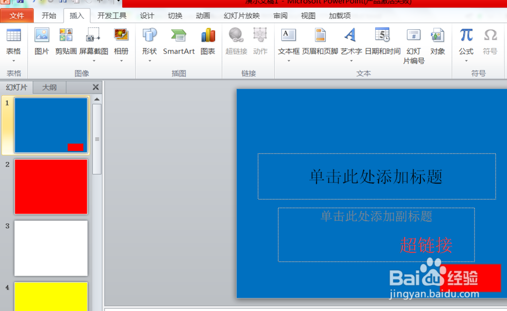
Task: Expand the 艺术字 dropdown arrow
Action: pos(351,61)
